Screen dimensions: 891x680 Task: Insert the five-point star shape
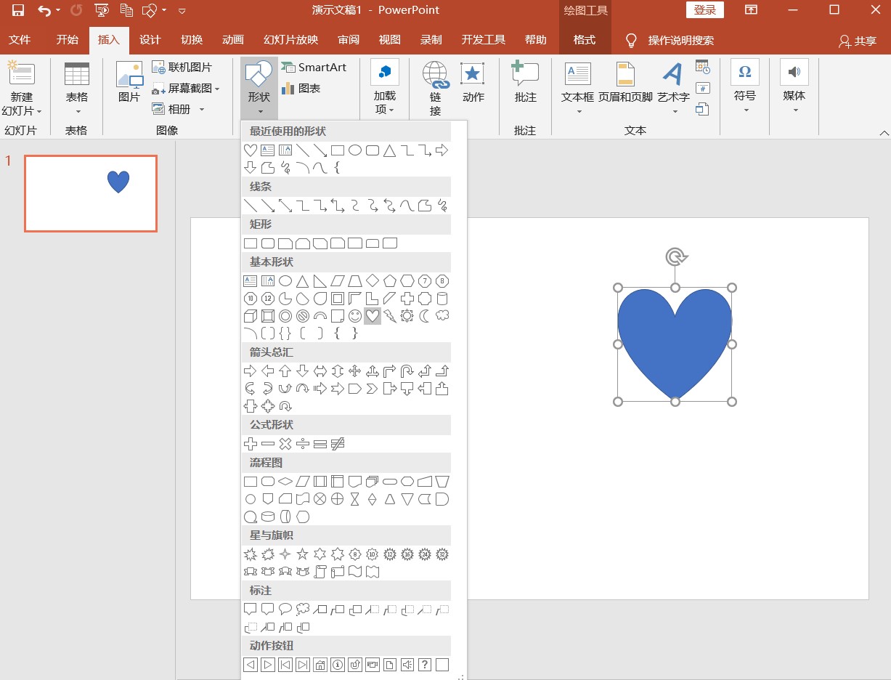coord(303,554)
